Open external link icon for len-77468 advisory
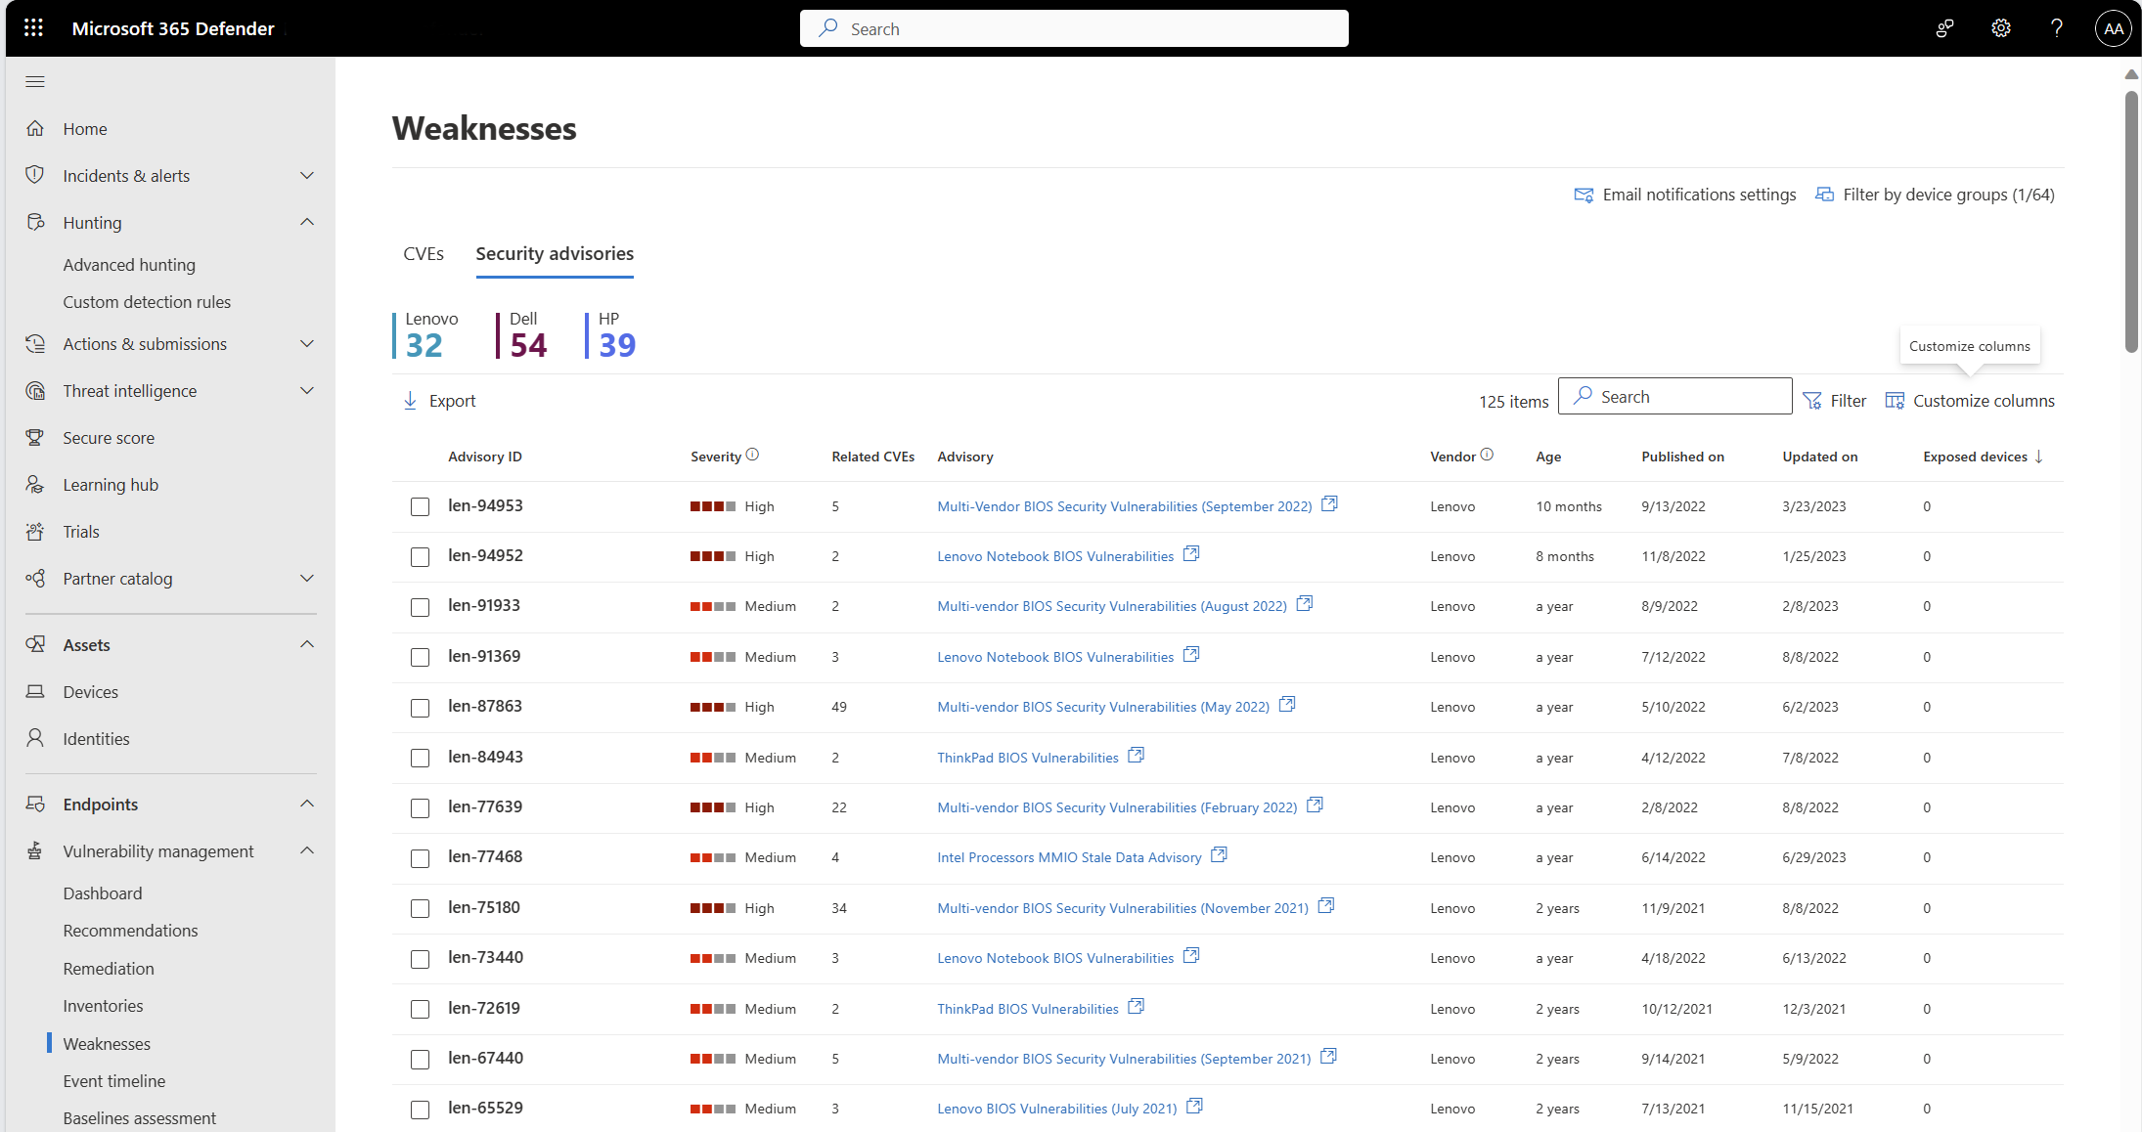 pyautogui.click(x=1219, y=855)
